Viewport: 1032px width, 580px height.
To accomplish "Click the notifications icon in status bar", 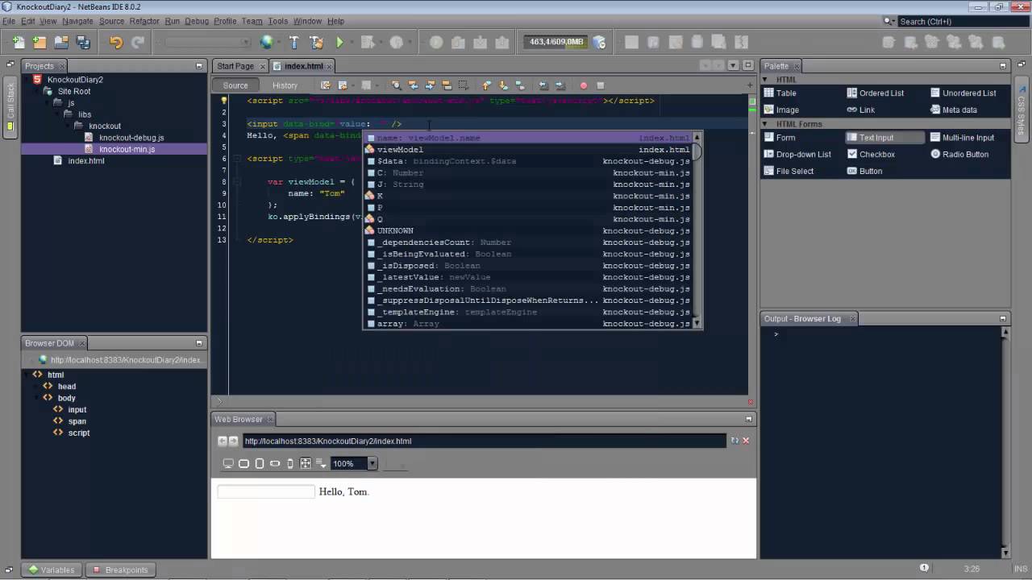I will (925, 568).
